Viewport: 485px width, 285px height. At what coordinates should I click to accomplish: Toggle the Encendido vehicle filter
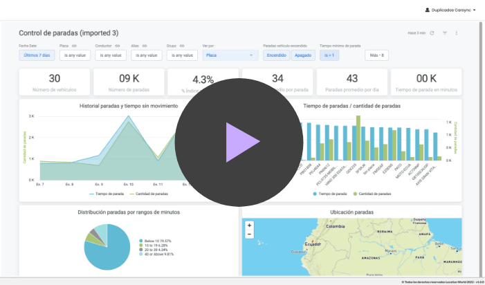277,55
